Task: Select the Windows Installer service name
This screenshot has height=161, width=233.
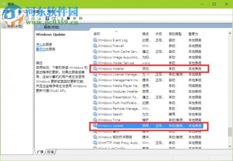Action: coord(111,69)
